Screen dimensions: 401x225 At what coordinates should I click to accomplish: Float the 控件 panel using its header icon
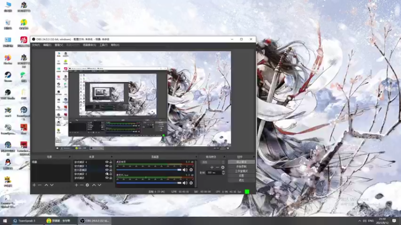(254, 157)
